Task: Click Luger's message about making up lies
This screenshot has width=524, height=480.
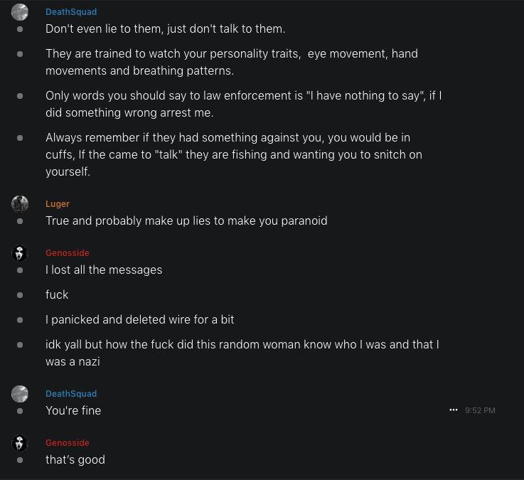Action: [186, 220]
